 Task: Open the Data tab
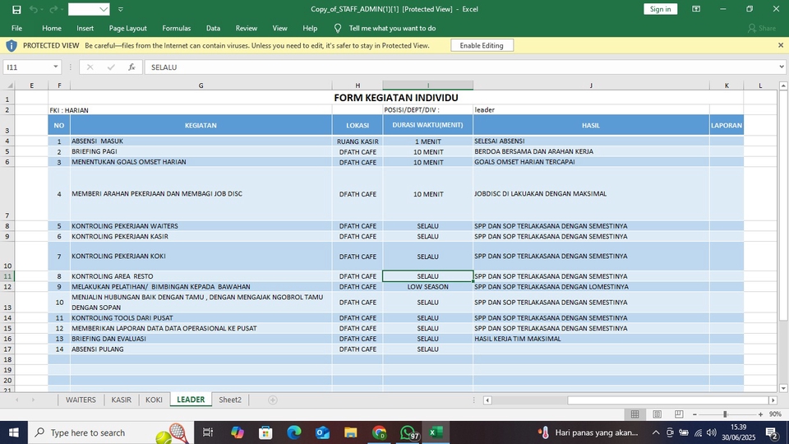click(213, 28)
